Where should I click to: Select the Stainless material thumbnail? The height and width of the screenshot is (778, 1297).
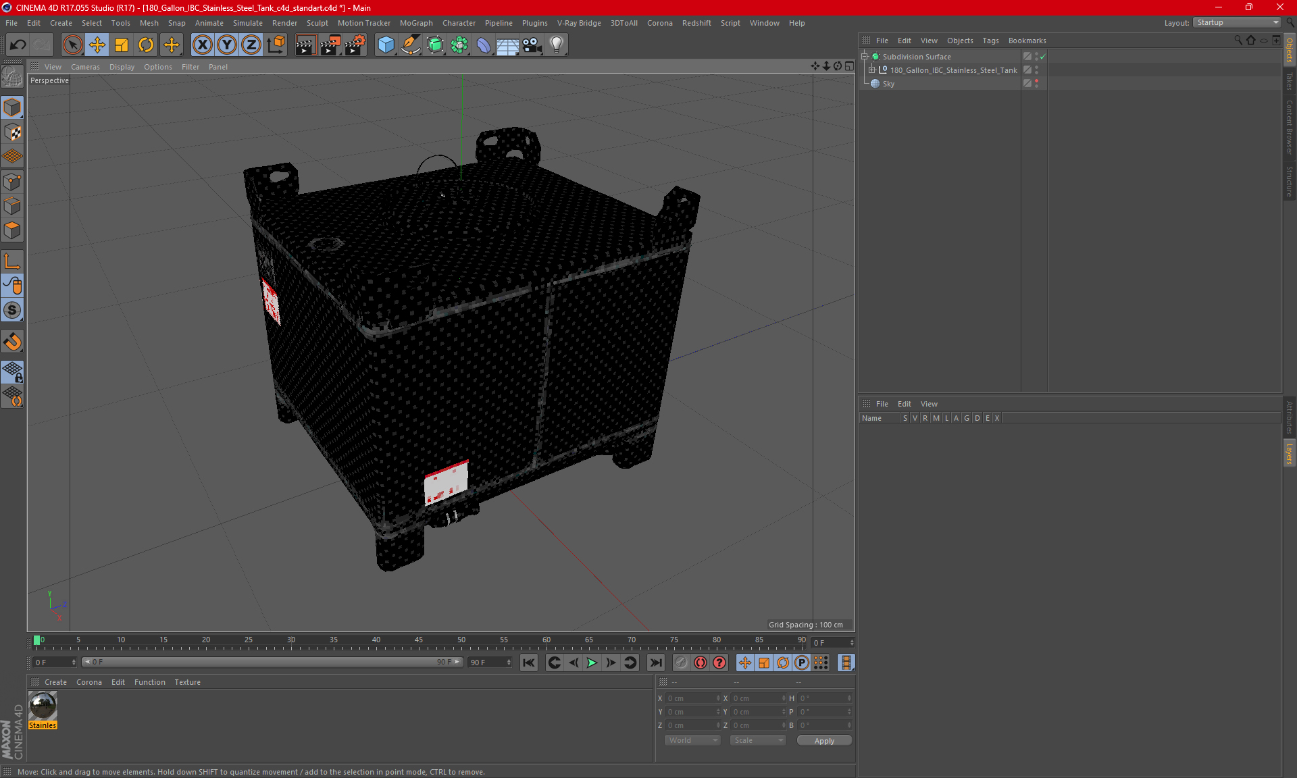click(43, 706)
